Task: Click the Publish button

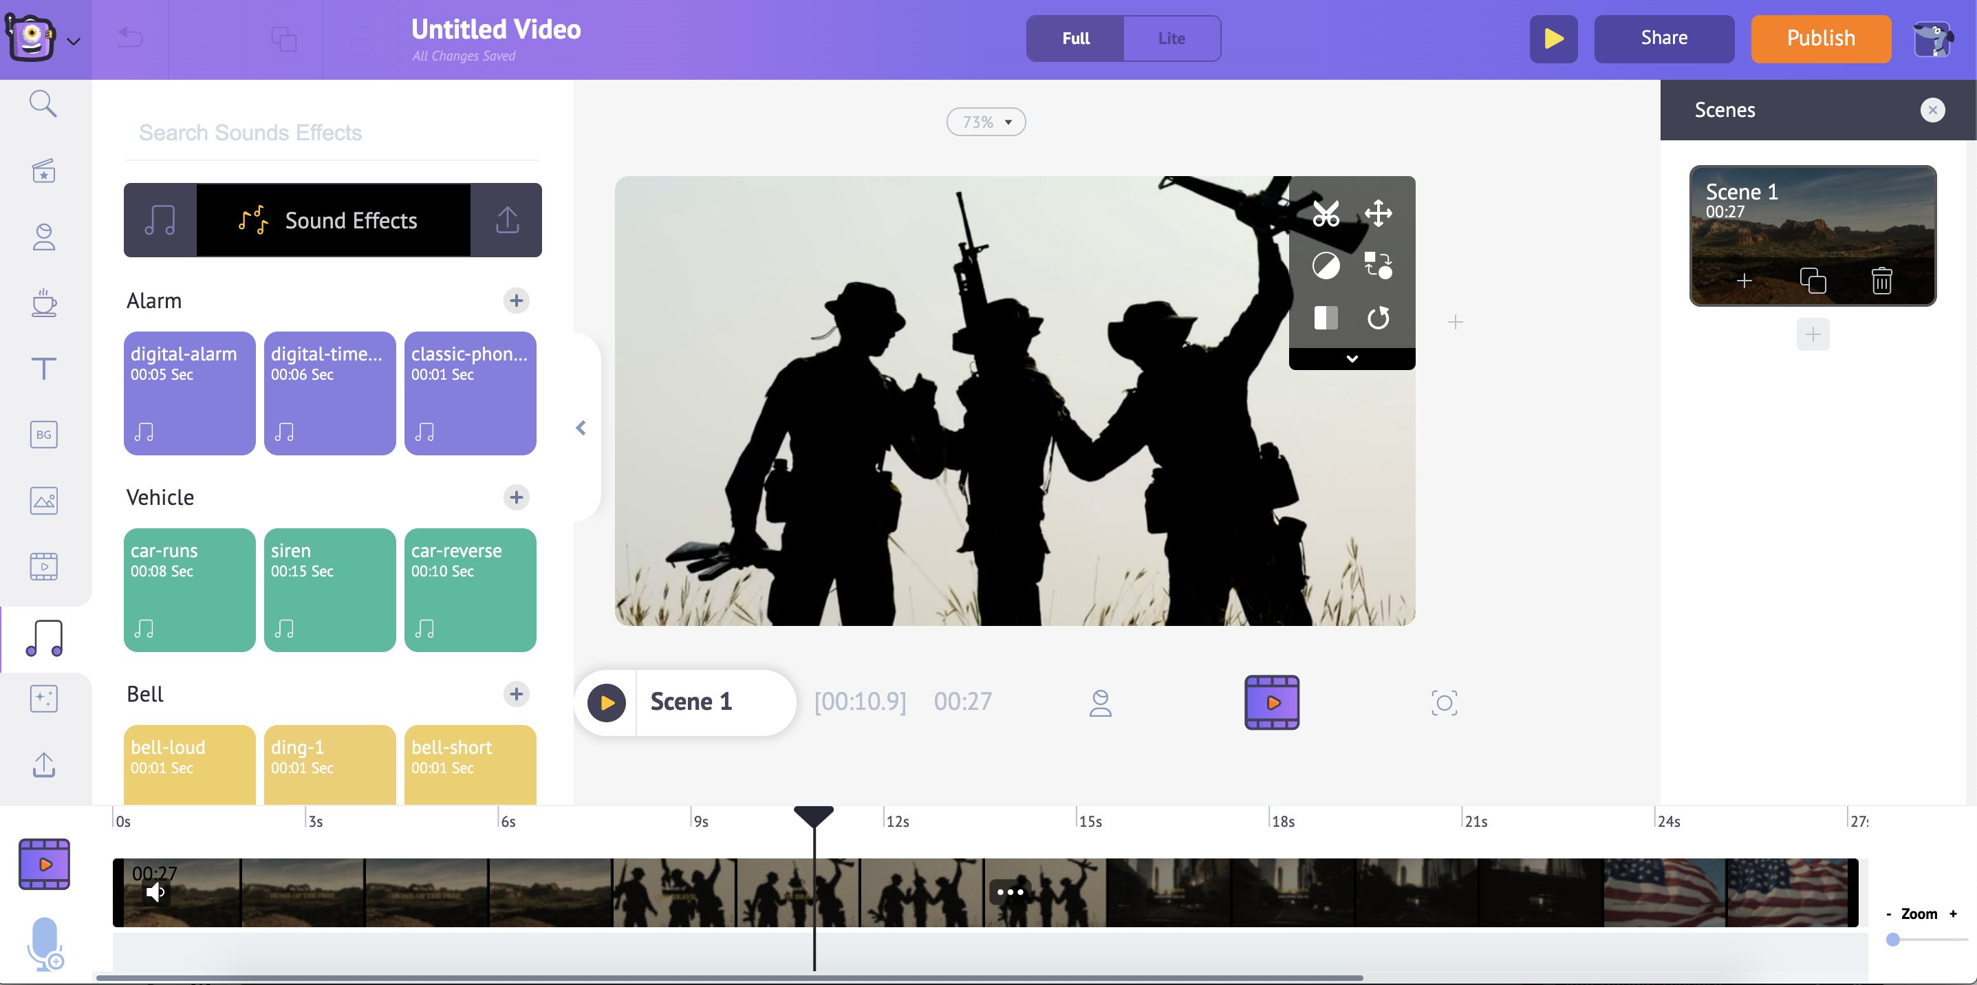Action: (1821, 38)
